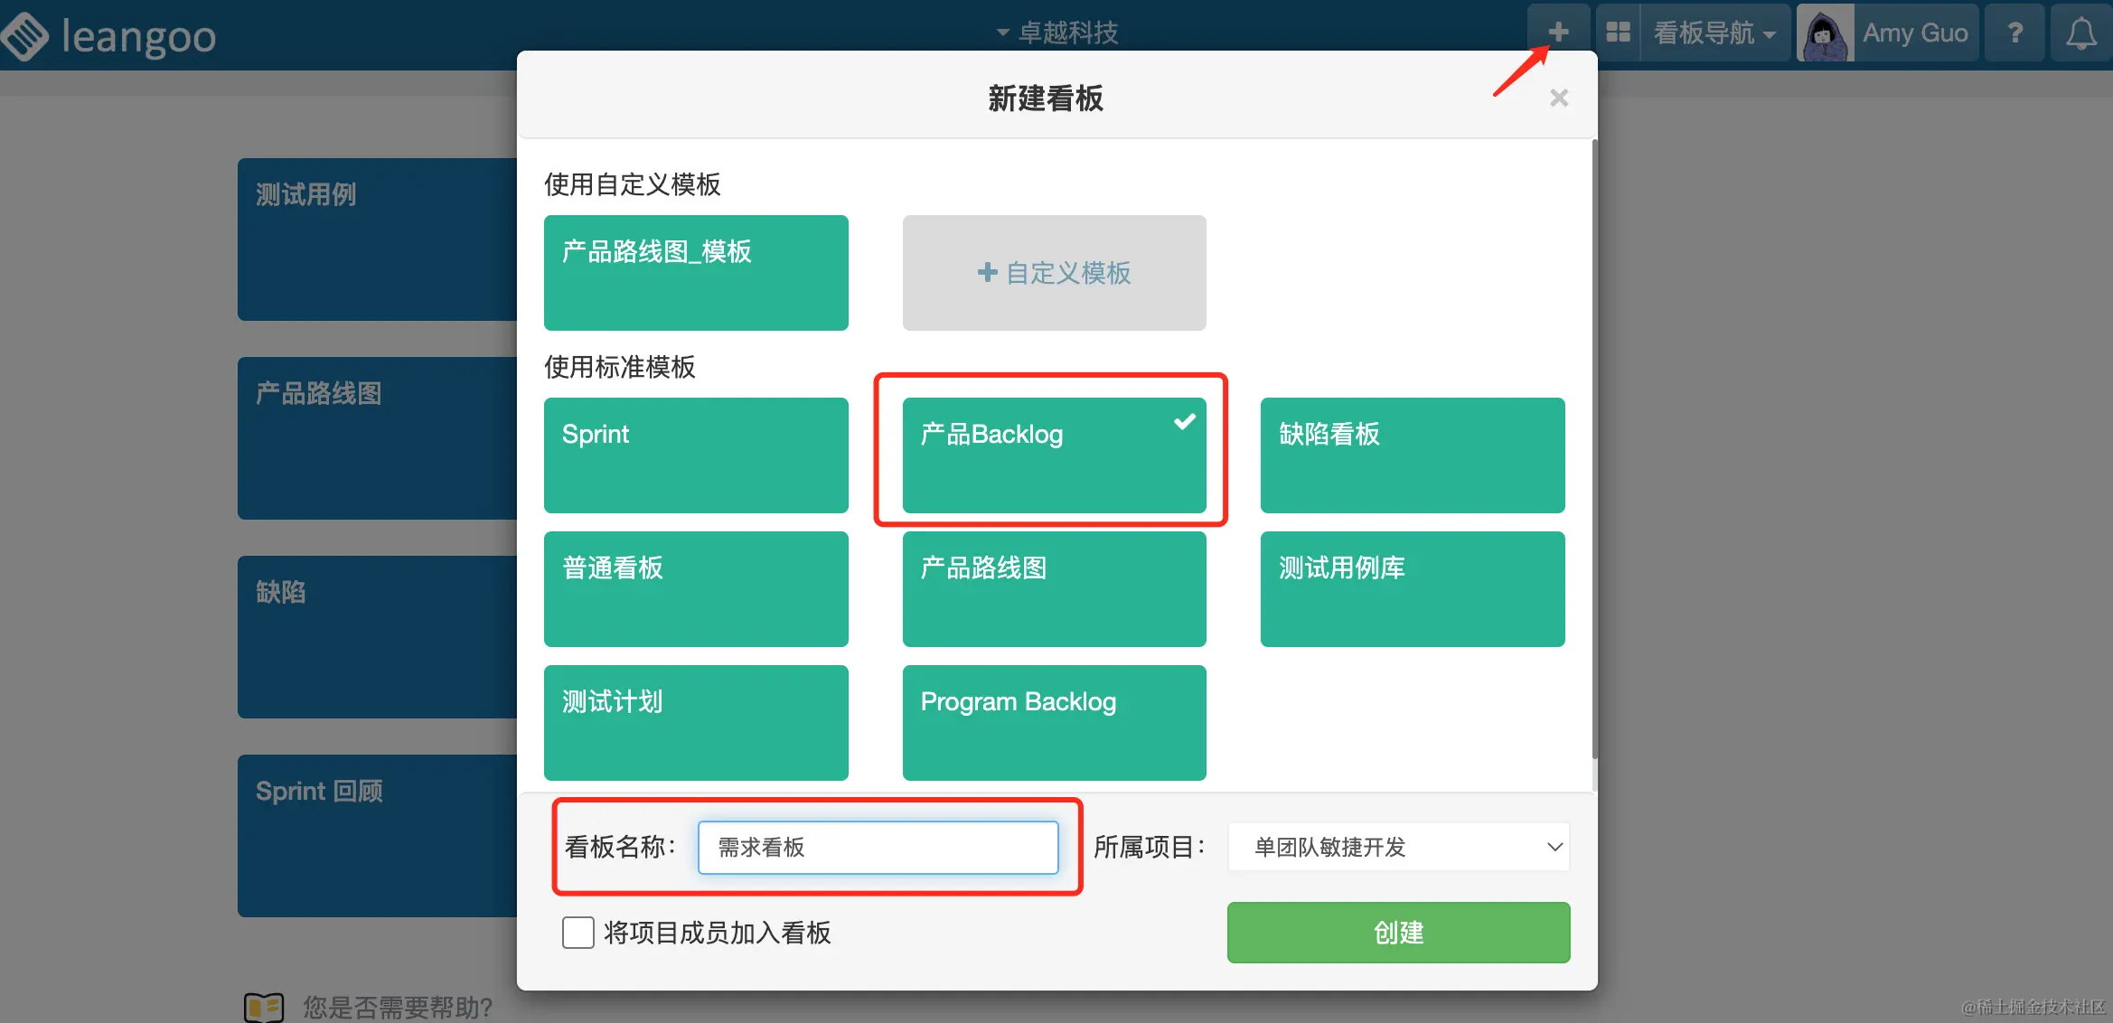
Task: Click the leangoo logo icon
Action: point(25,36)
